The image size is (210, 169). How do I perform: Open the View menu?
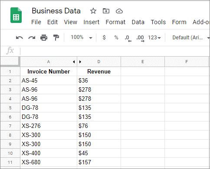click(x=71, y=22)
